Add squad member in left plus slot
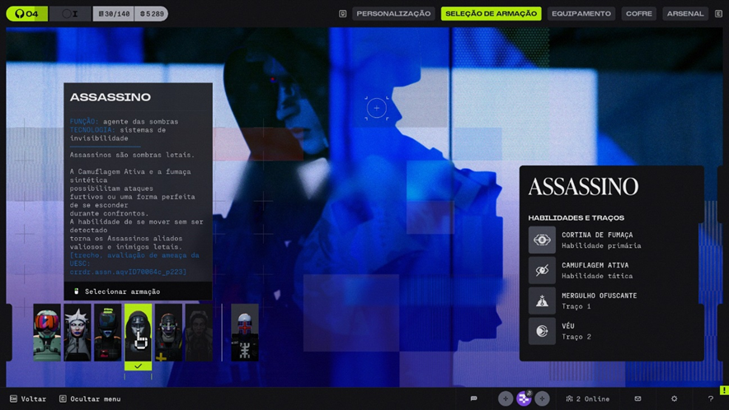This screenshot has height=410, width=729. (506, 398)
